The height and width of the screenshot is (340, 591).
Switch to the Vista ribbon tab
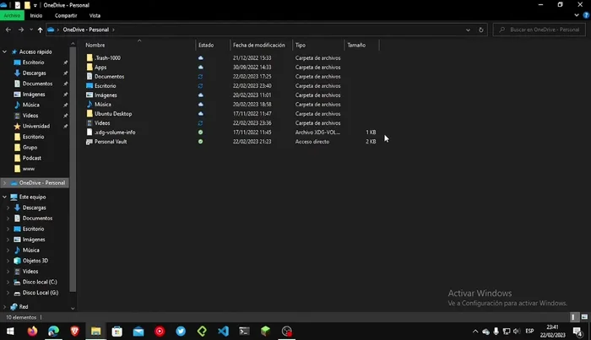coord(95,15)
